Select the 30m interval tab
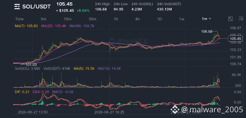This screenshot has width=246, height=118. click(92, 19)
